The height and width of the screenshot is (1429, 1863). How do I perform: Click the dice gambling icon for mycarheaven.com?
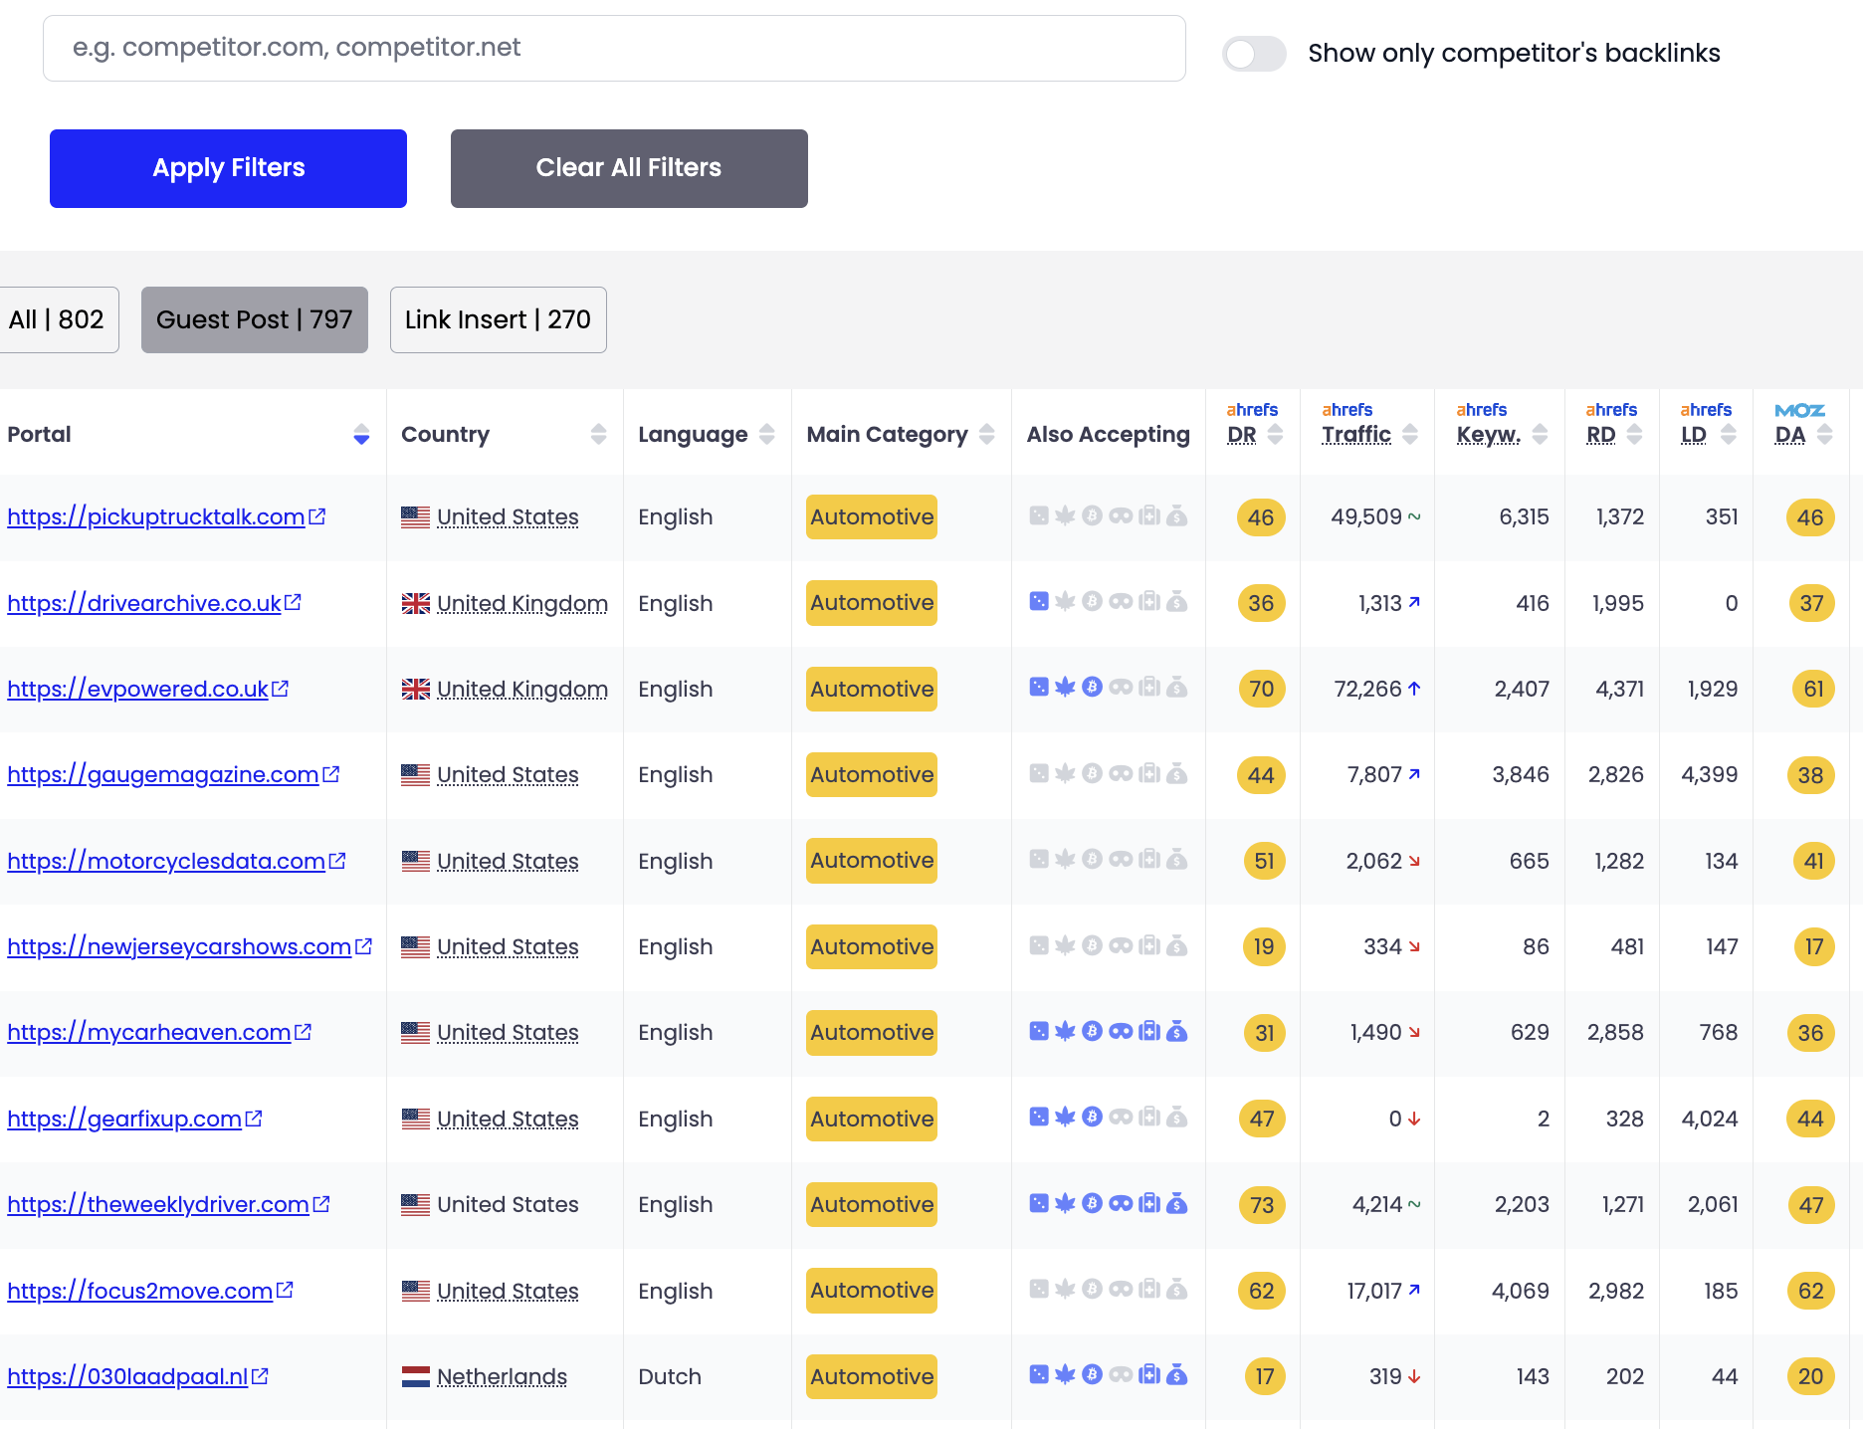(x=1038, y=1031)
